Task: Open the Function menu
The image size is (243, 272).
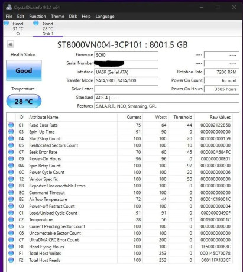Action: click(x=37, y=17)
